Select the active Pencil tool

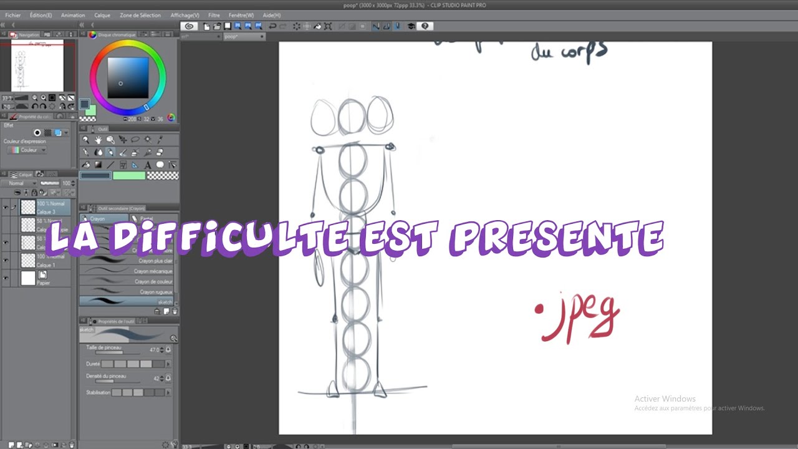(110, 152)
